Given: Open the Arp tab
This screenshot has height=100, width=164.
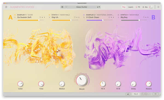Looking at the screenshot, I should pyautogui.click(x=146, y=7).
